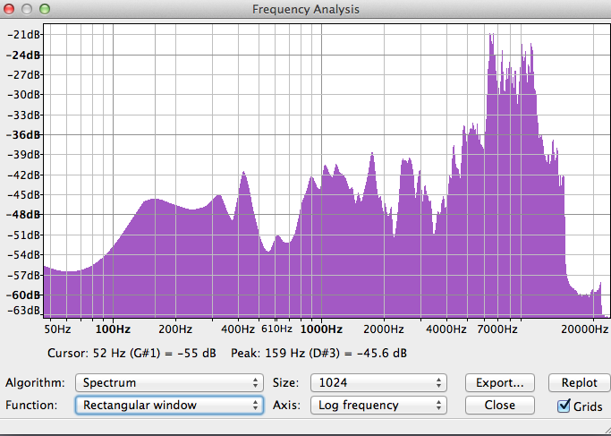The image size is (611, 436).
Task: Open the Algorithm dropdown showing Spectrum
Action: click(169, 383)
